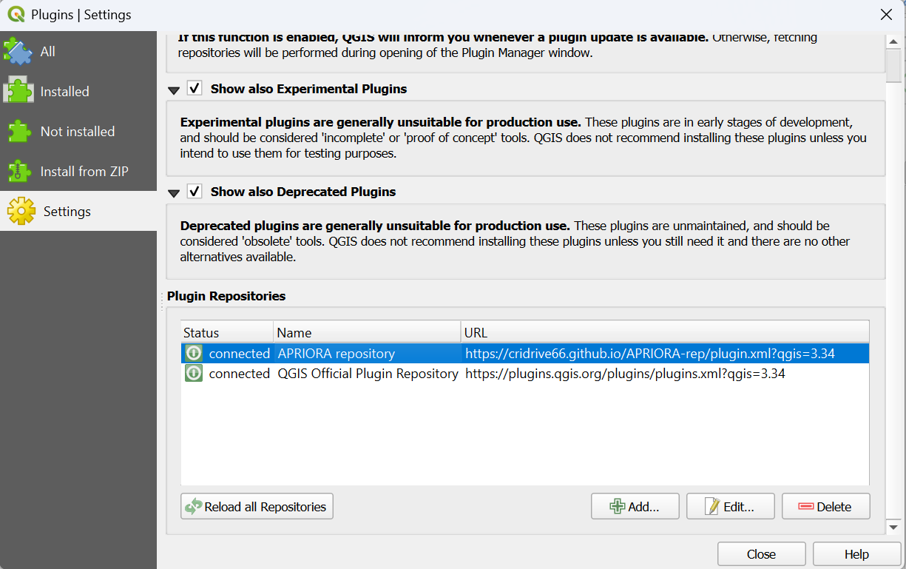This screenshot has height=569, width=906.
Task: Collapse the Deprecated Plugins section triangle
Action: 174,193
